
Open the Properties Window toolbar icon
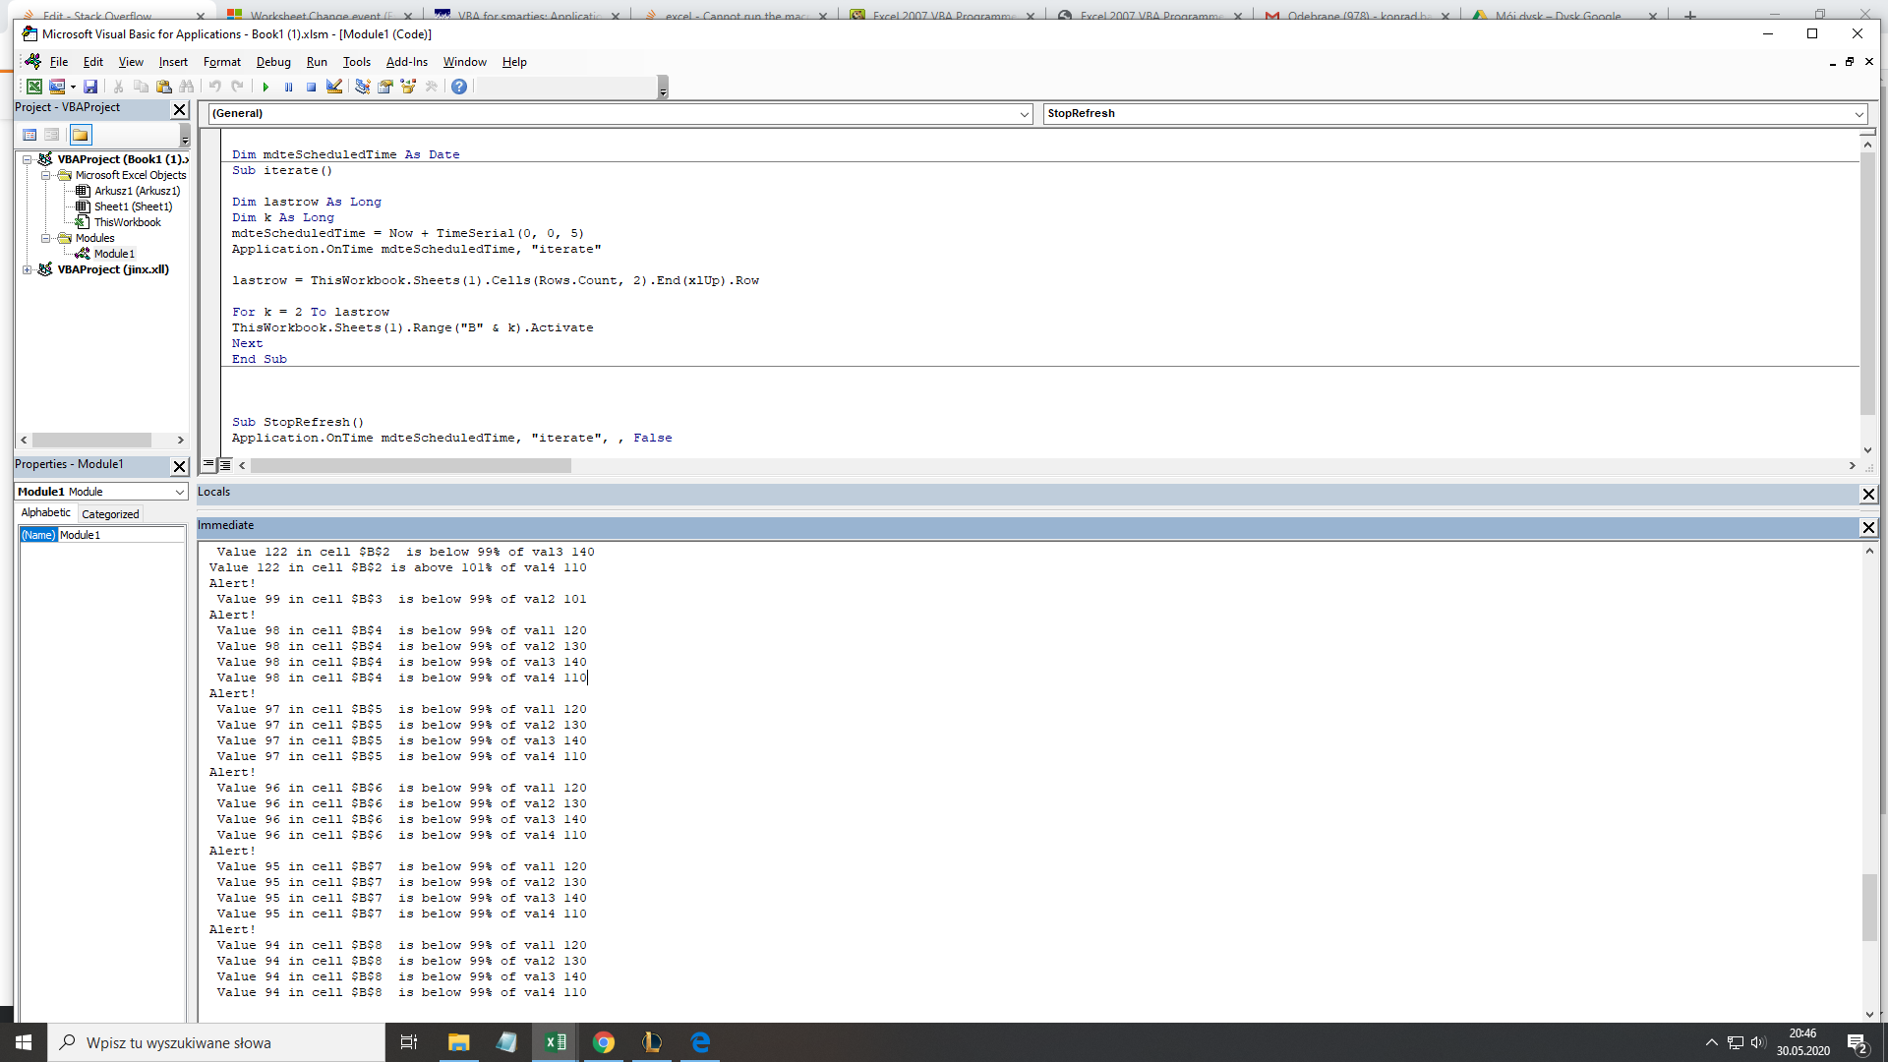385,87
